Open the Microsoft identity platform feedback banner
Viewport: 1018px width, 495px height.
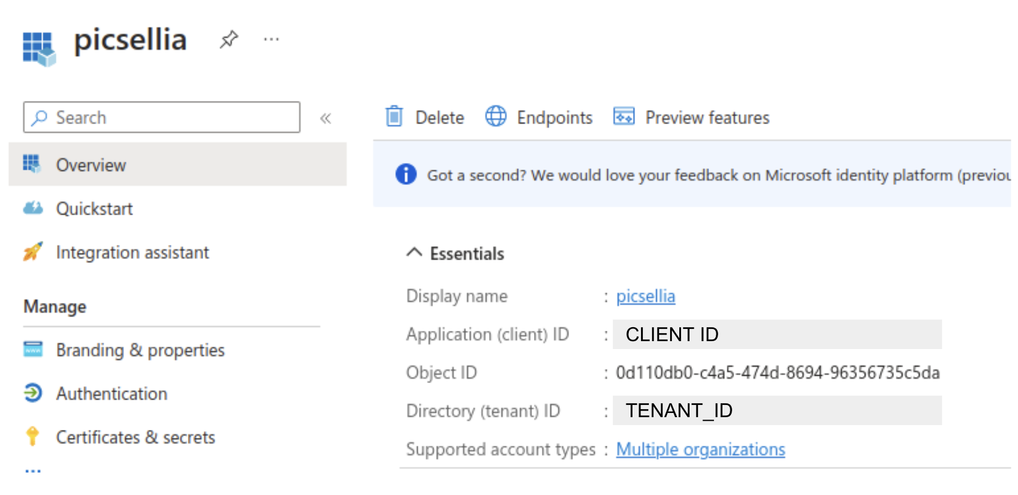692,174
